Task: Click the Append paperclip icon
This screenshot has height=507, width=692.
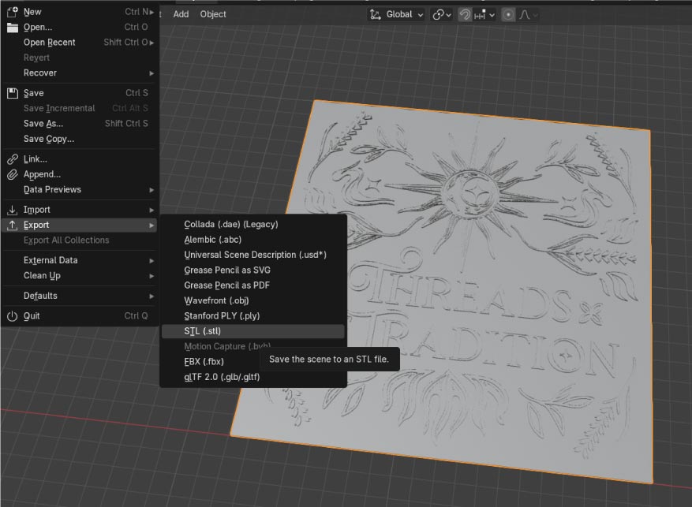Action: tap(13, 174)
